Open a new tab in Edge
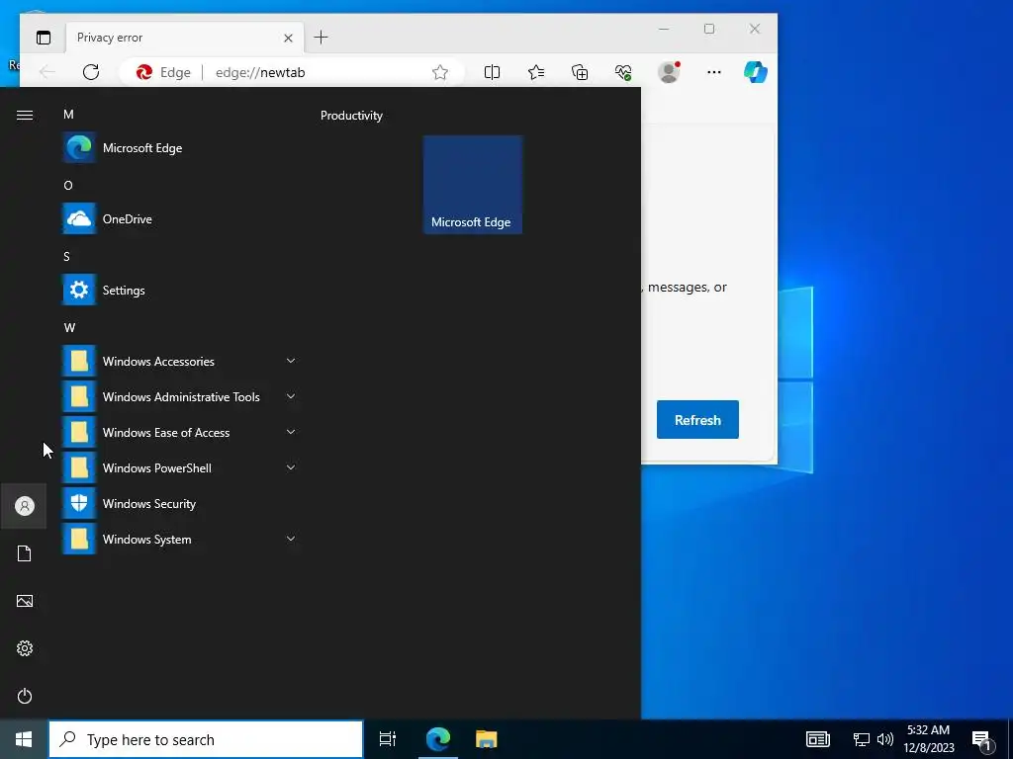 (322, 38)
